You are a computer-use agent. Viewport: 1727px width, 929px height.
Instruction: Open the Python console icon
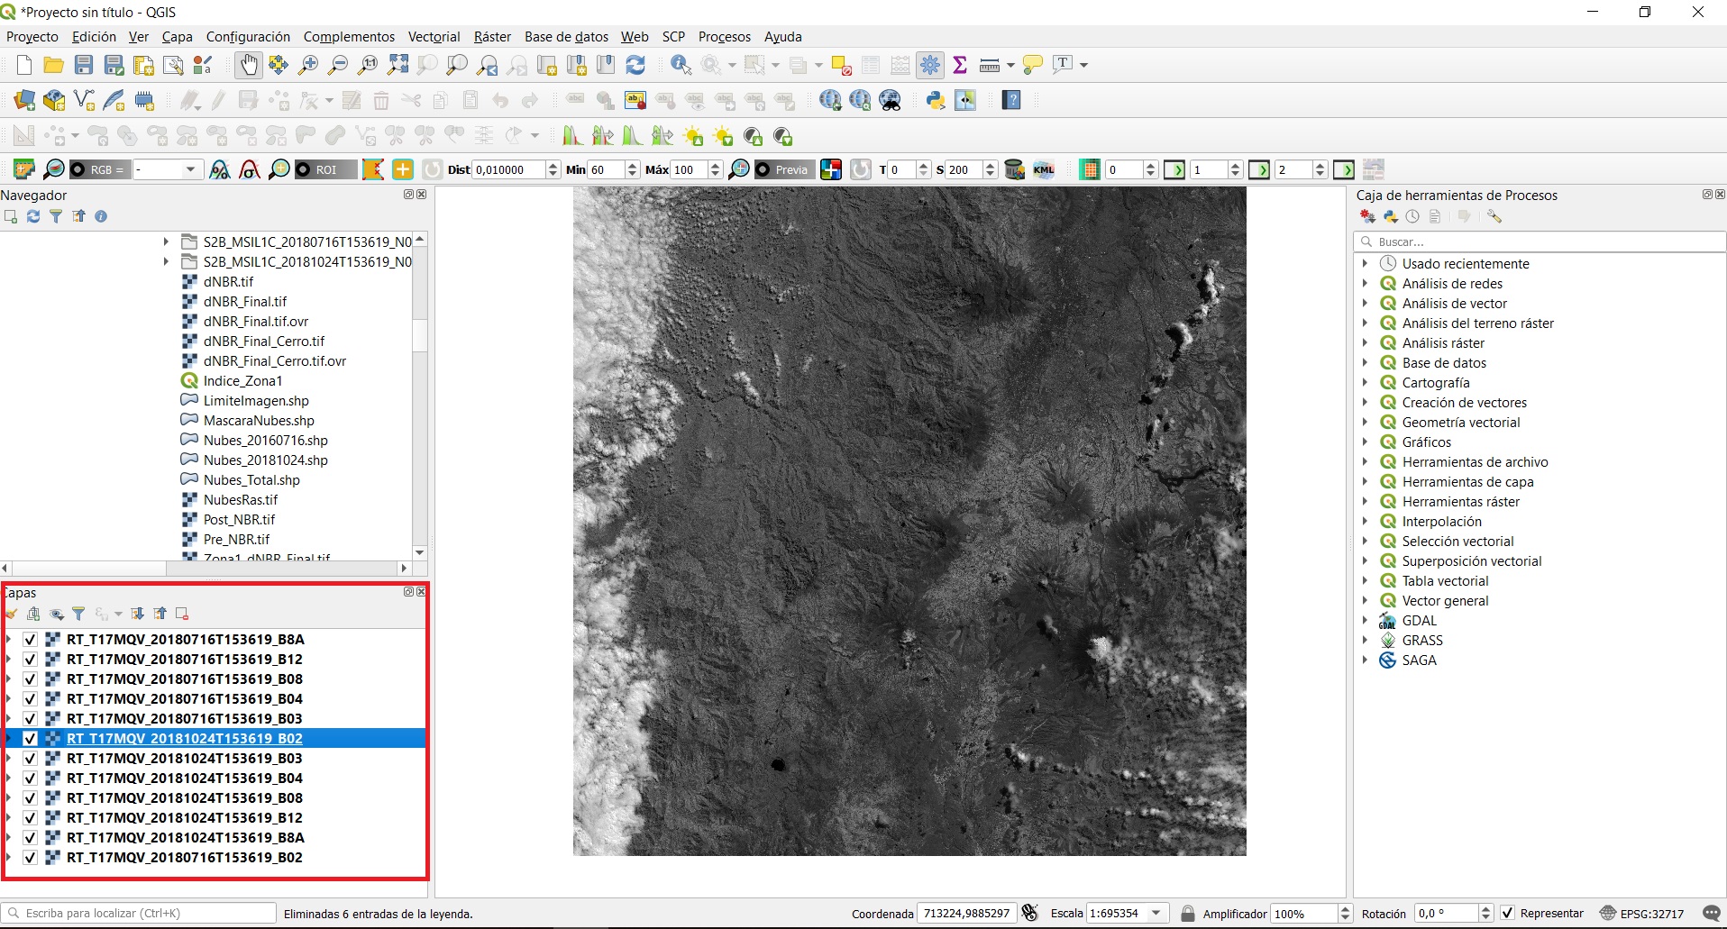click(936, 100)
